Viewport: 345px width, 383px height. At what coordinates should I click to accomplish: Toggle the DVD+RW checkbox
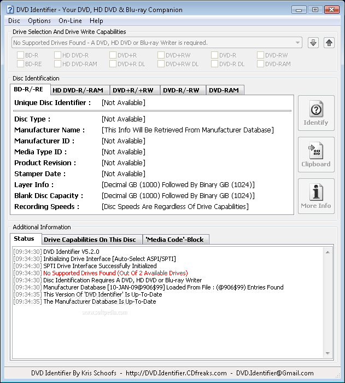click(x=161, y=55)
